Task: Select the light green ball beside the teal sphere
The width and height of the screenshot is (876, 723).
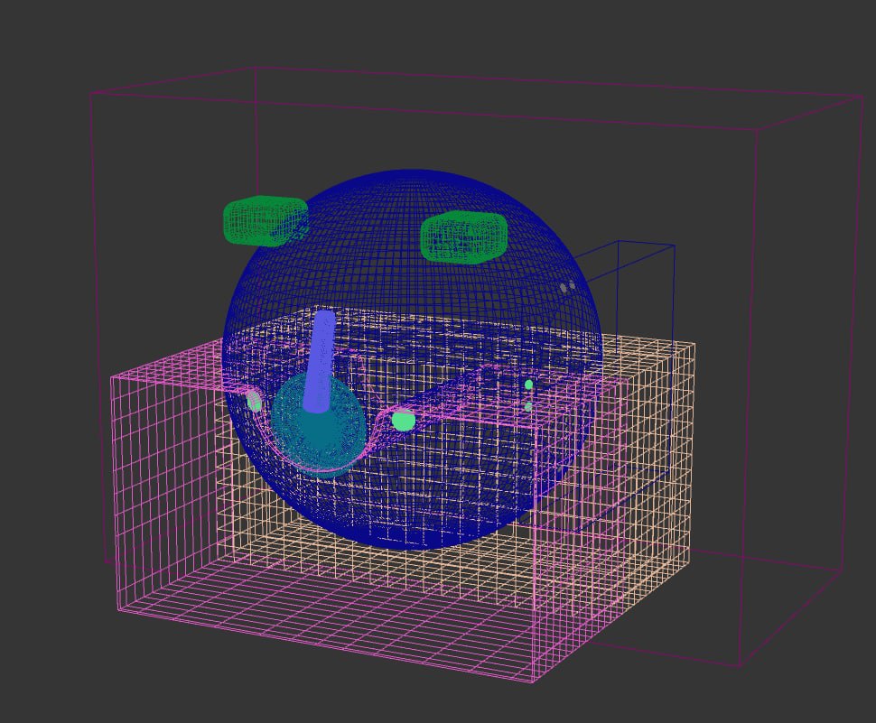Action: click(404, 421)
